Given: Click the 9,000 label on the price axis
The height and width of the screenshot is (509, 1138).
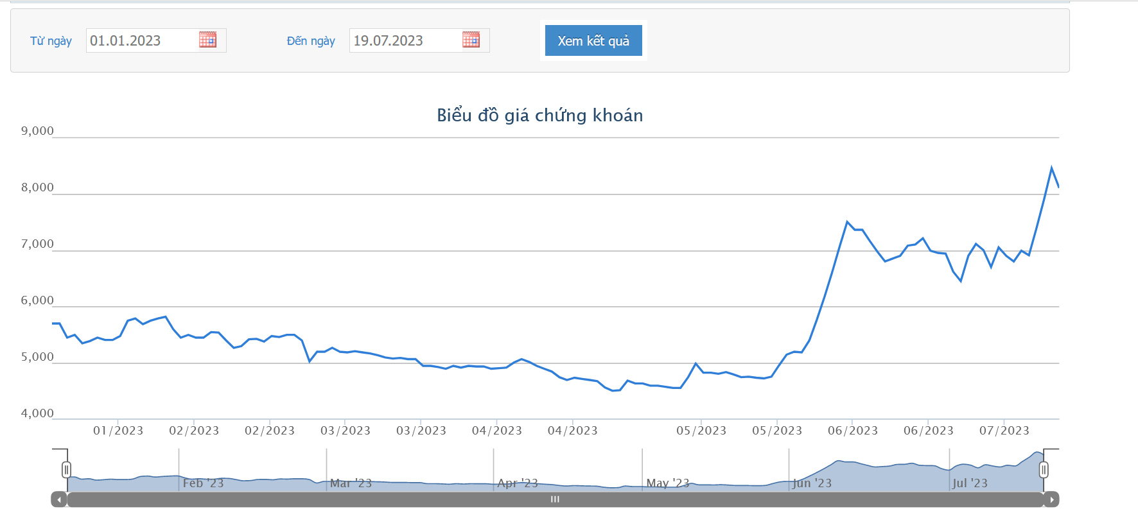Looking at the screenshot, I should pyautogui.click(x=37, y=131).
